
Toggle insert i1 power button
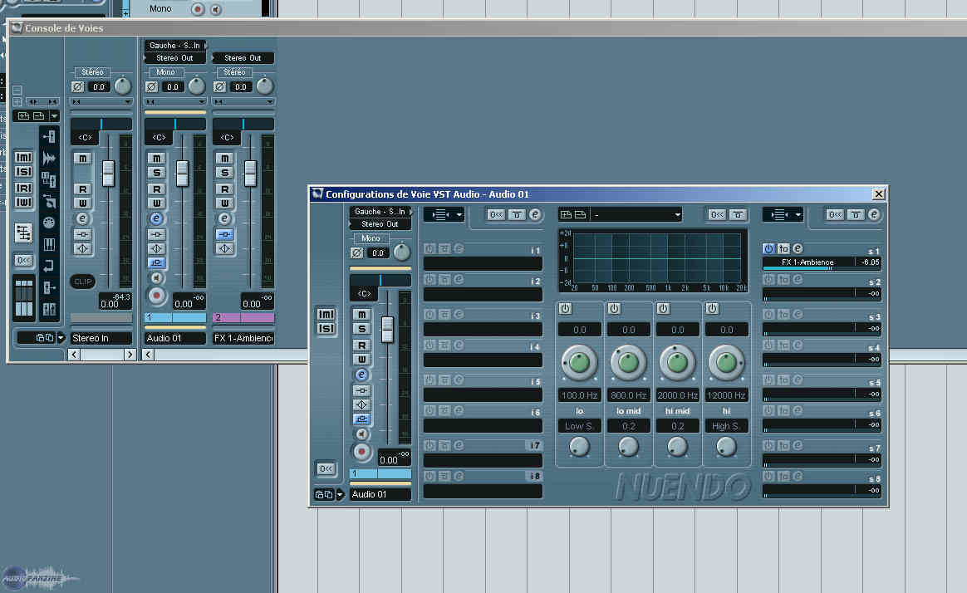(x=430, y=248)
